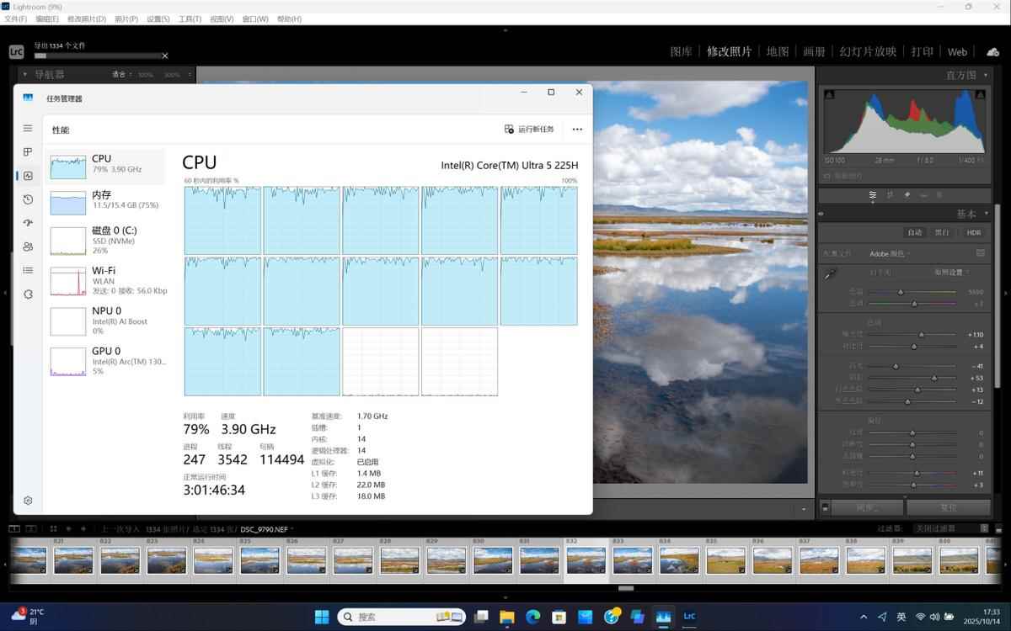
Task: Select filmstrip thumbnail number 834
Action: coord(678,560)
